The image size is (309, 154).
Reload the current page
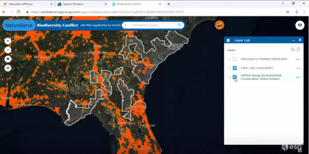18,12
